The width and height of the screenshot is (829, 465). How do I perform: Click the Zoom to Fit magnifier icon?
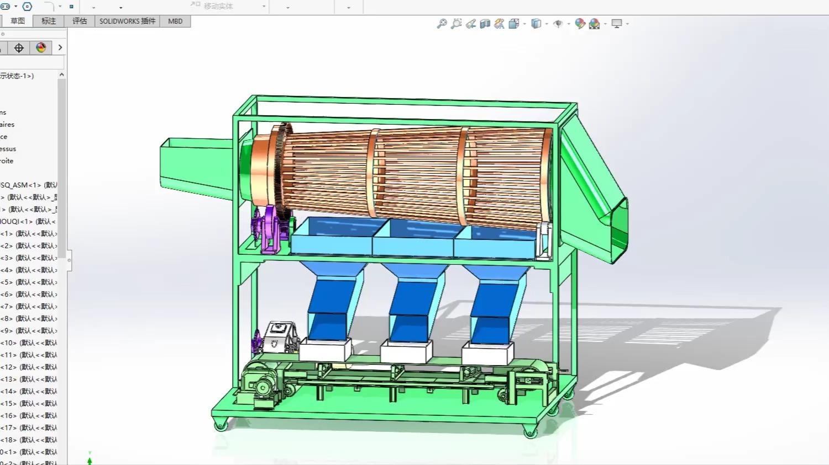click(442, 24)
